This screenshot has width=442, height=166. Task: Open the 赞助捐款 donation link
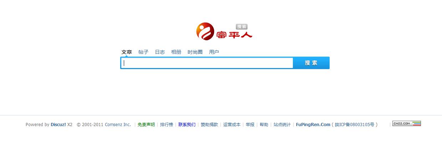tap(209, 125)
